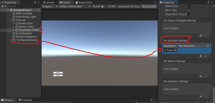Click the Inspector lock icon
The height and width of the screenshot is (103, 215).
[209, 2]
